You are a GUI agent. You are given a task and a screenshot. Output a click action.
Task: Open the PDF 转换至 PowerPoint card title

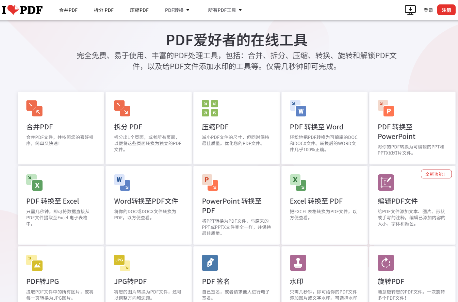tap(396, 132)
